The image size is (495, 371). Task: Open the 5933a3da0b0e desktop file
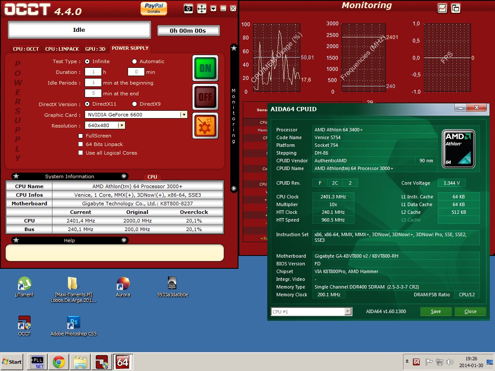point(172,287)
